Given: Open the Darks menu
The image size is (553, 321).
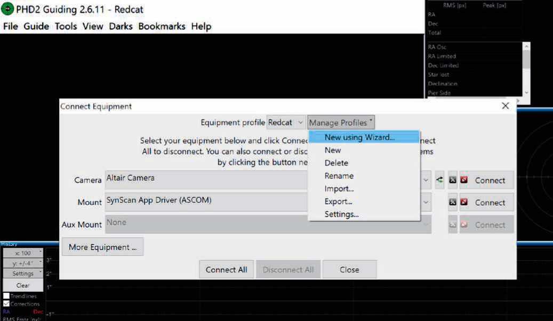Looking at the screenshot, I should click(121, 26).
